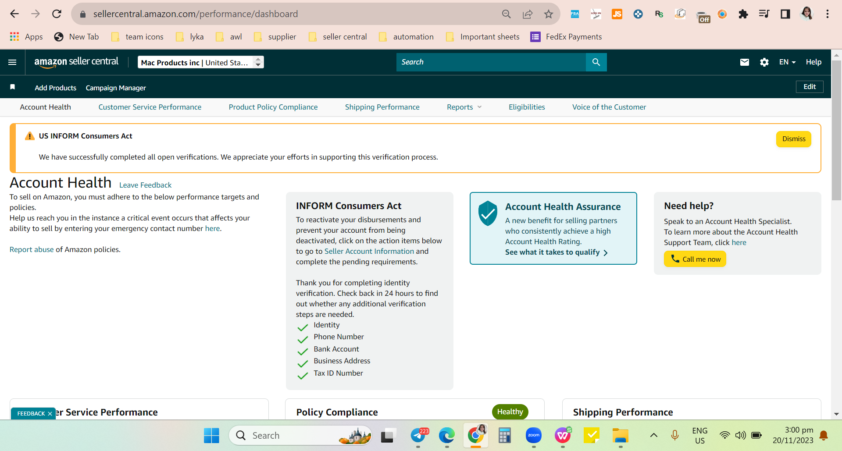The height and width of the screenshot is (451, 842).
Task: Click the browser zoom magnifier icon
Action: [x=507, y=14]
